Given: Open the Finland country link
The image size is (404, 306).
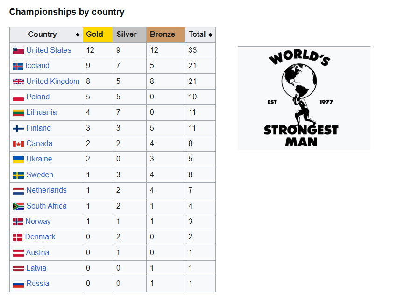Looking at the screenshot, I should (x=39, y=128).
